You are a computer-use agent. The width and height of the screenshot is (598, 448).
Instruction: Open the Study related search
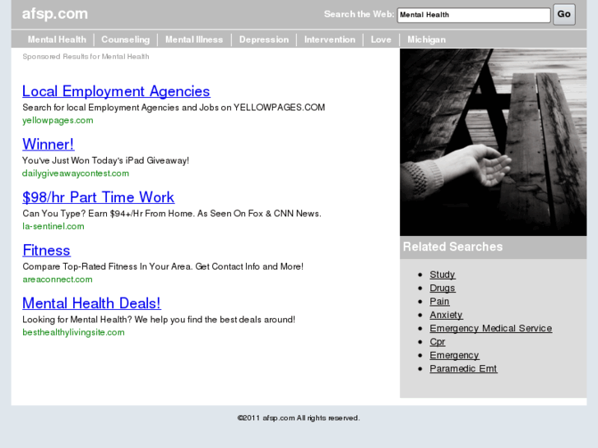pos(443,275)
